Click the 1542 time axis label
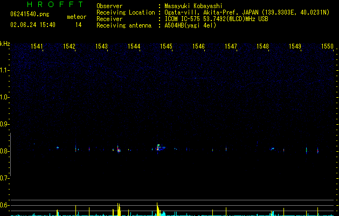Viewport: 339px width, 216px height. (69, 46)
